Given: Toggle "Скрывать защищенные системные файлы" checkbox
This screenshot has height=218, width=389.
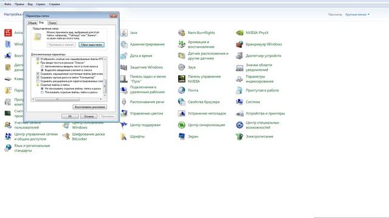Looking at the screenshot, I should (38, 74).
